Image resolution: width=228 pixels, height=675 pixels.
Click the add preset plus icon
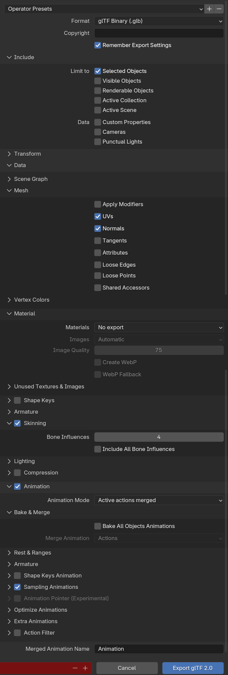[209, 9]
